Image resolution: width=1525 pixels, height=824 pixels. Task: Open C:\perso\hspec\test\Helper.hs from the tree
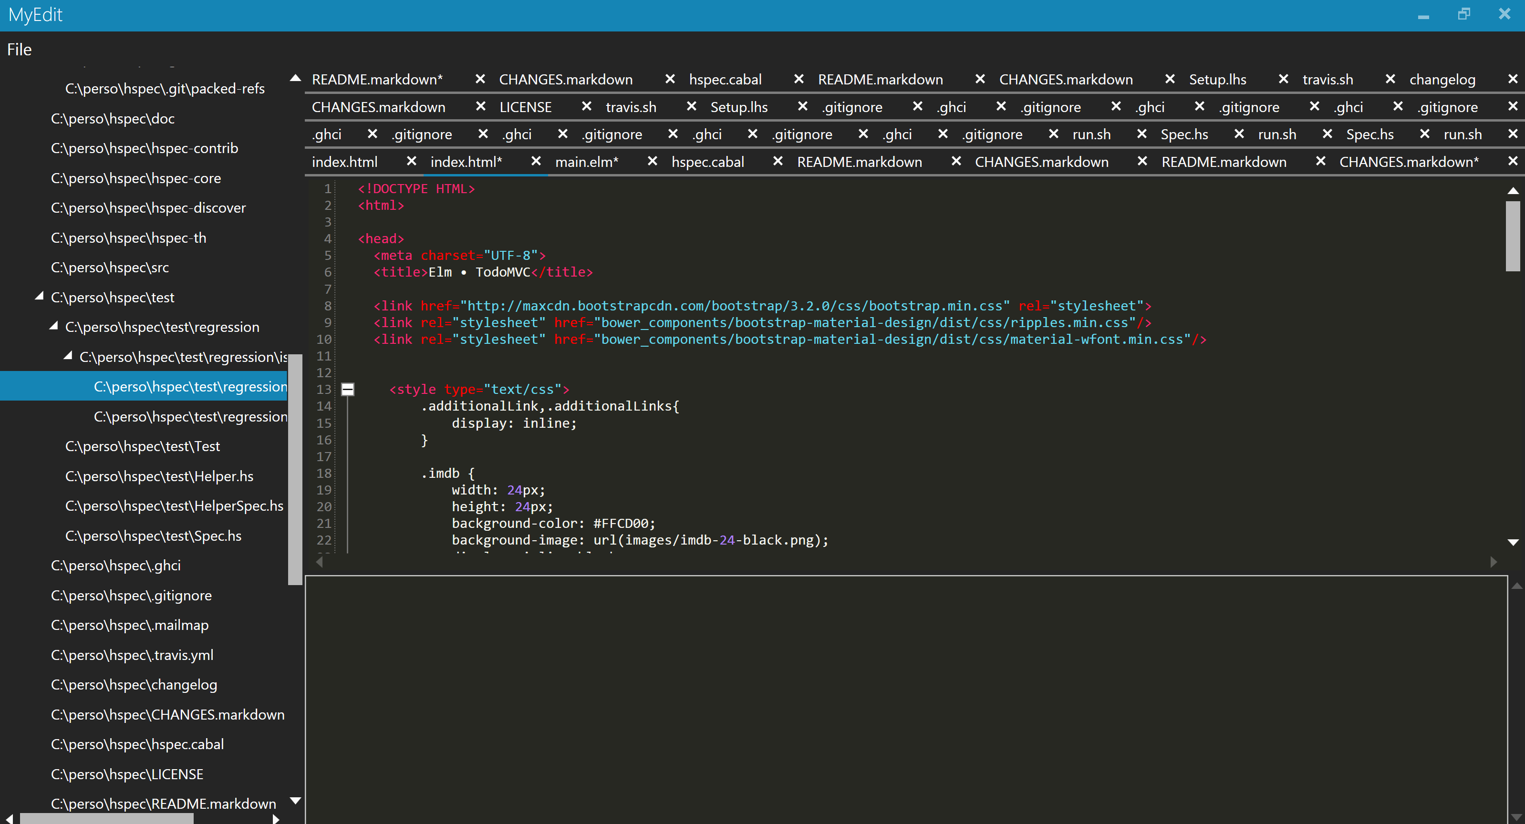point(159,476)
